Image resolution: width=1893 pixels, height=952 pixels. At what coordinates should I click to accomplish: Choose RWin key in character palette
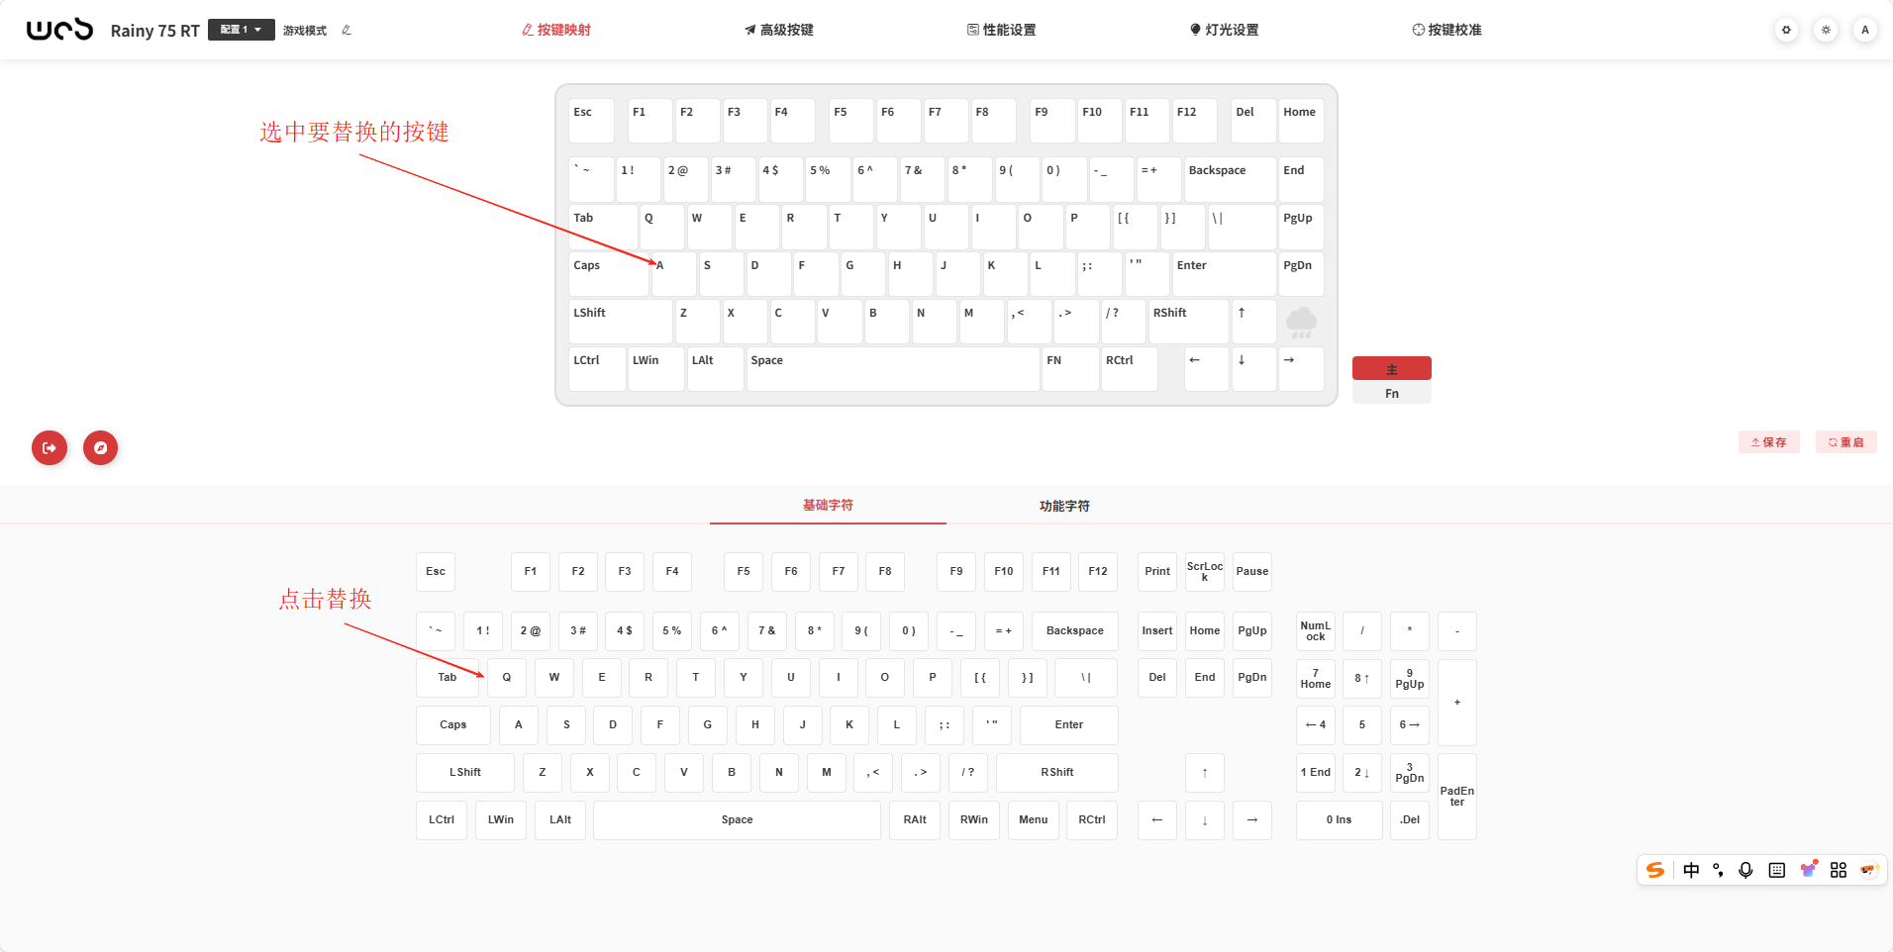point(974,819)
